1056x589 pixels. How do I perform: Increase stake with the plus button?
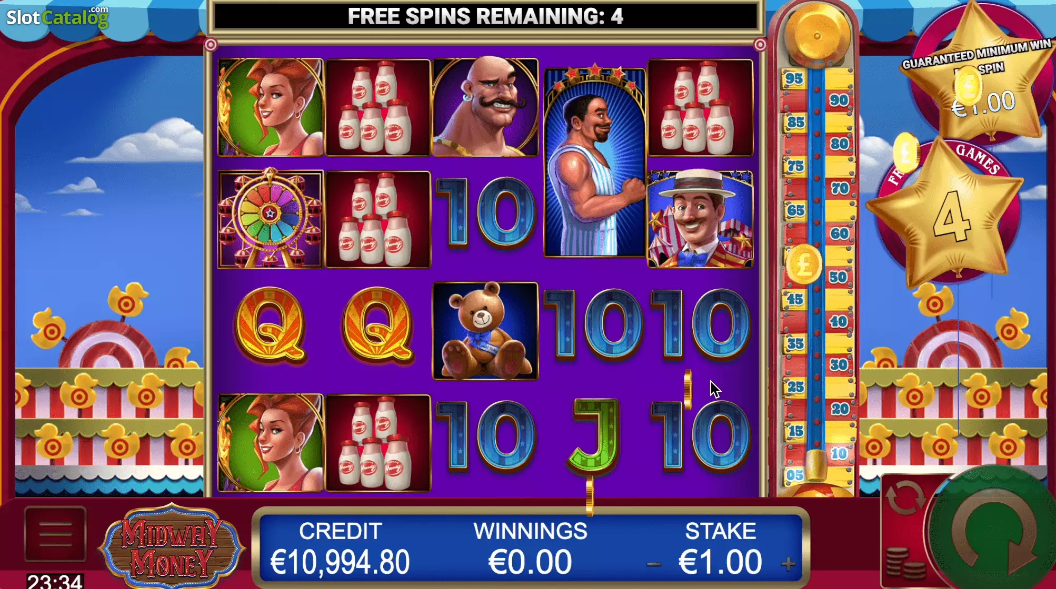click(x=788, y=564)
